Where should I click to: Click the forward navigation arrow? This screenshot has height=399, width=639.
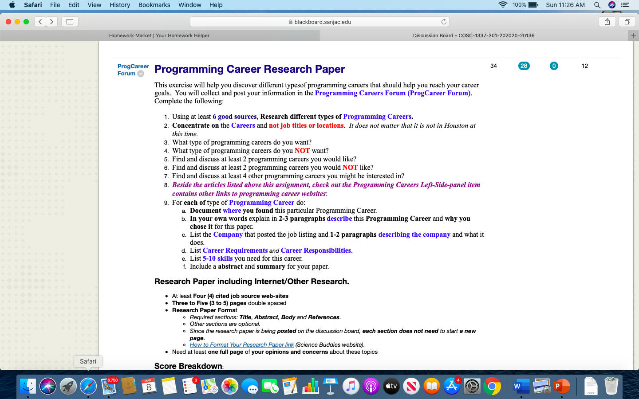52,22
